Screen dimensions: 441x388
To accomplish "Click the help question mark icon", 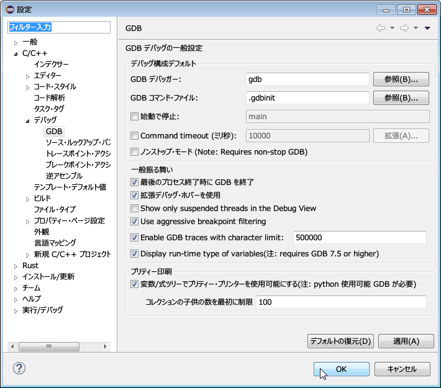I will pos(19,368).
